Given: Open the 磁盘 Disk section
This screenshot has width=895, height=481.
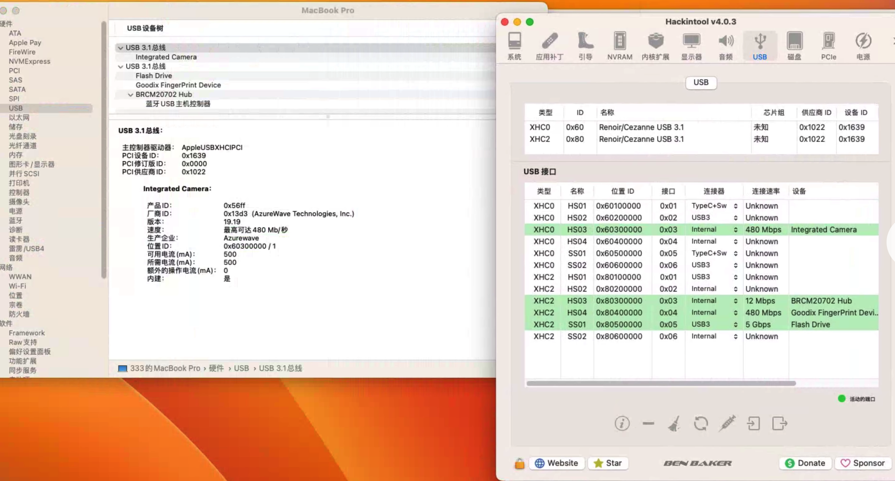Looking at the screenshot, I should click(794, 45).
